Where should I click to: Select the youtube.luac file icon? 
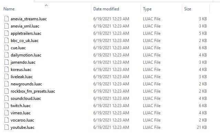pos(7,127)
